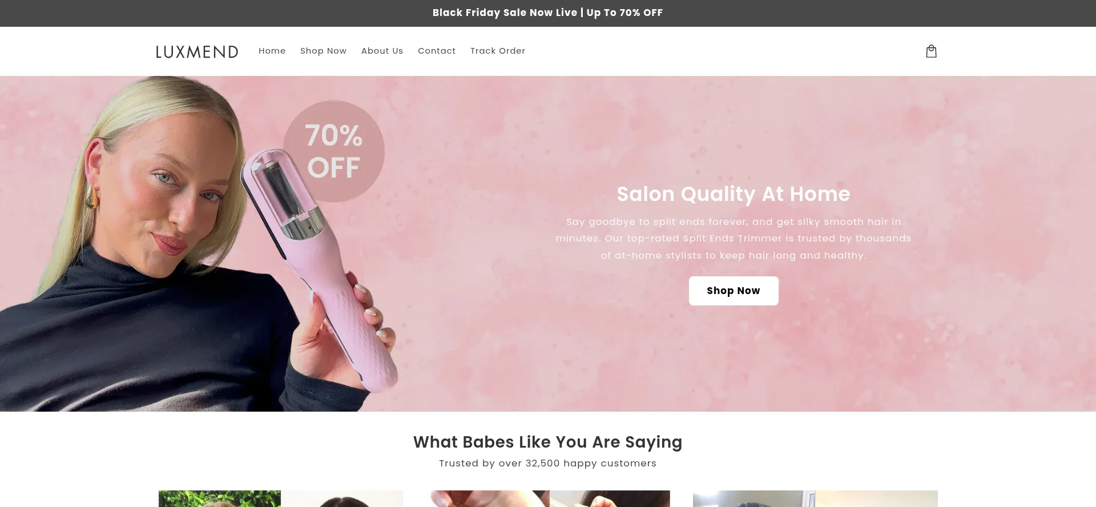Open the green foliage review photo

(x=220, y=498)
